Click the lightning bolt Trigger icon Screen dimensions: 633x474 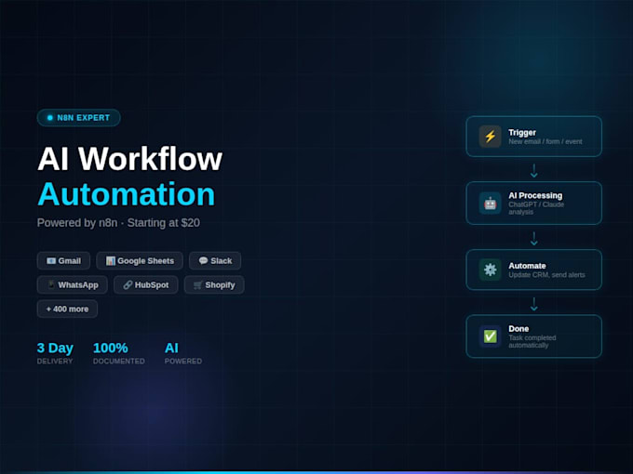(x=490, y=137)
